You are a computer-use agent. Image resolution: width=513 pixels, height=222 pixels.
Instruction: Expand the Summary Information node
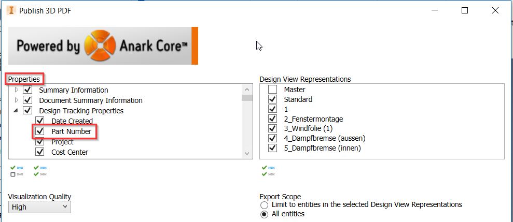point(17,90)
